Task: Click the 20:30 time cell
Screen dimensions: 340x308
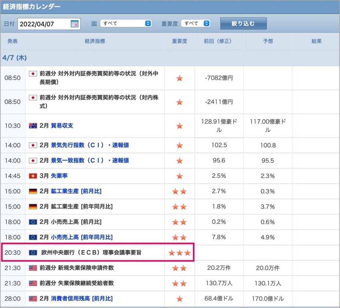Action: pyautogui.click(x=13, y=253)
